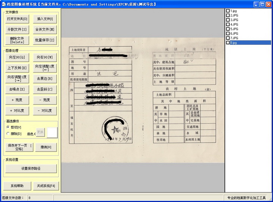This screenshot has height=202, width=273.
Task: Select file name 2.JPG in list
Action: [234, 15]
